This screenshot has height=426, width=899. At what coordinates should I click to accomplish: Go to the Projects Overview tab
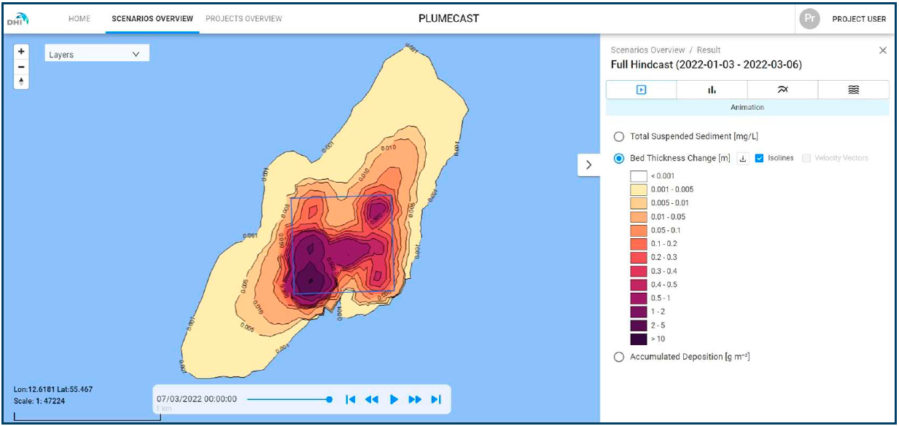[244, 19]
